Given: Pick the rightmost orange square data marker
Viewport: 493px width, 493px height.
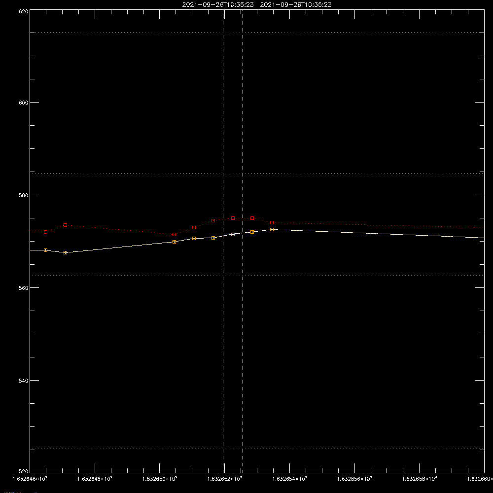Looking at the screenshot, I should point(272,230).
